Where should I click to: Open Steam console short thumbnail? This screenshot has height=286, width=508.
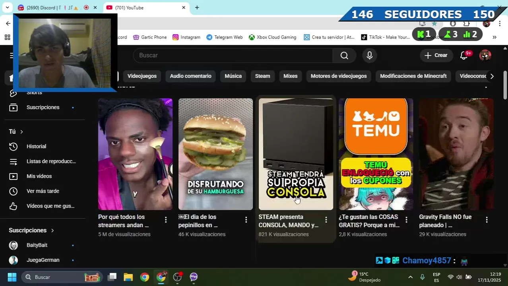point(296,154)
